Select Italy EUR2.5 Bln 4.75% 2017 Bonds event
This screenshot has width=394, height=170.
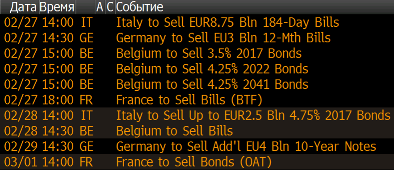pyautogui.click(x=253, y=115)
